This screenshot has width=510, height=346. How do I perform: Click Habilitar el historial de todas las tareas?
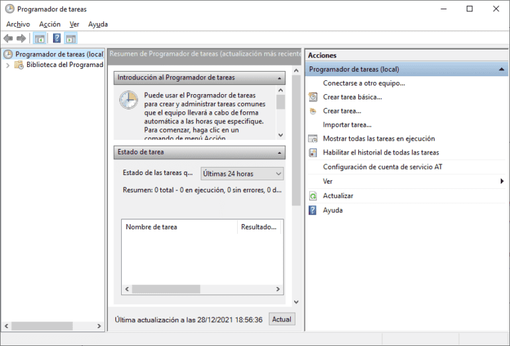click(381, 152)
